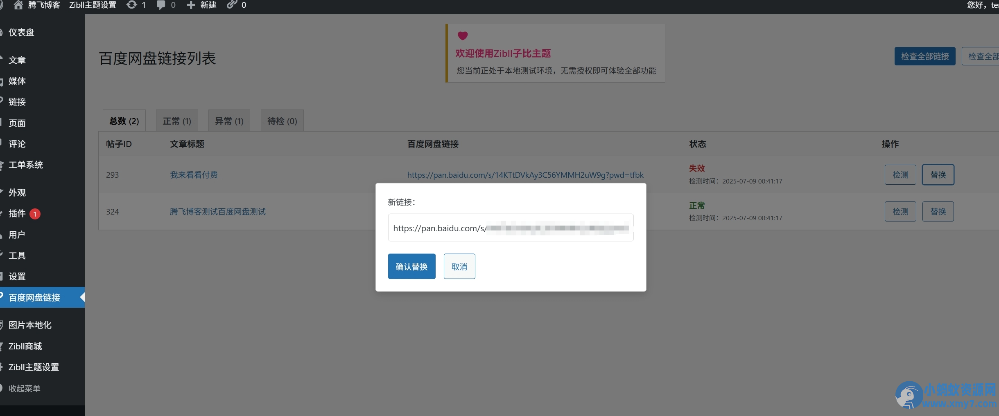Dismiss the dialog using 取消
Screen dimensions: 999x416
pos(459,266)
